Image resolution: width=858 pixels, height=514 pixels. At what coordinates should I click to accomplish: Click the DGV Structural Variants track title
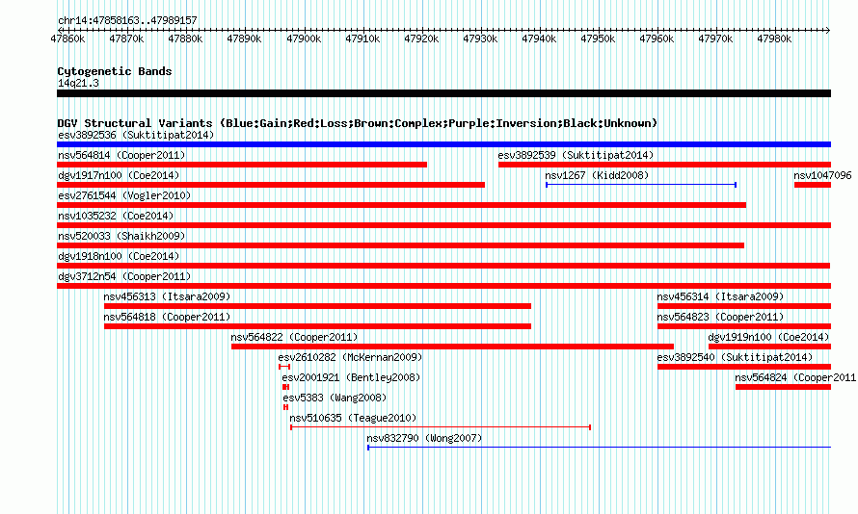(357, 123)
